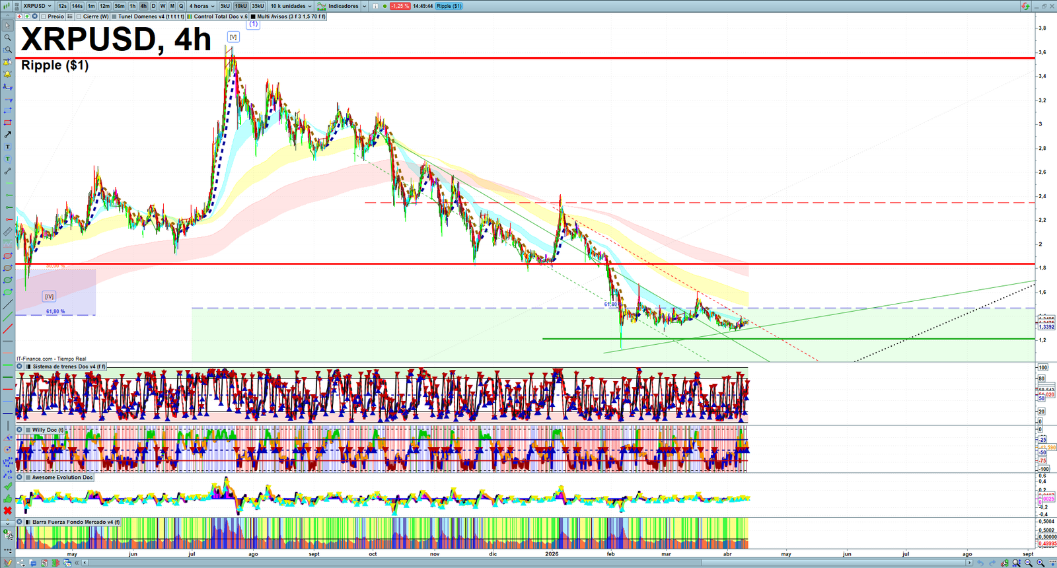Select the segment line drawing tool
Image resolution: width=1057 pixels, height=568 pixels.
(x=7, y=171)
